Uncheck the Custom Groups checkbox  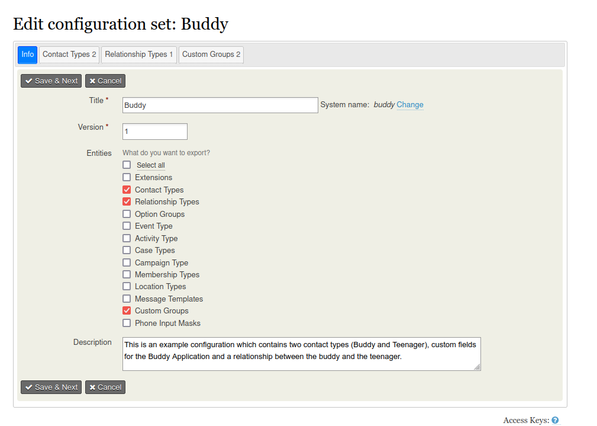tap(127, 310)
